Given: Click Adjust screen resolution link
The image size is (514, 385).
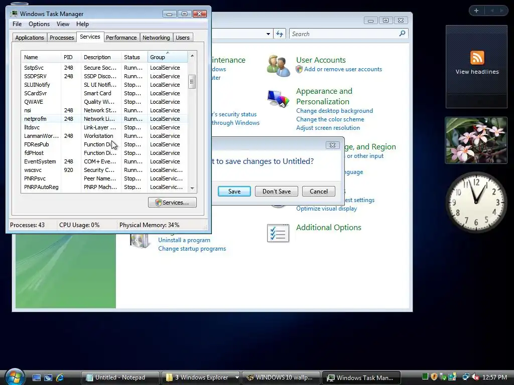Looking at the screenshot, I should click(328, 128).
